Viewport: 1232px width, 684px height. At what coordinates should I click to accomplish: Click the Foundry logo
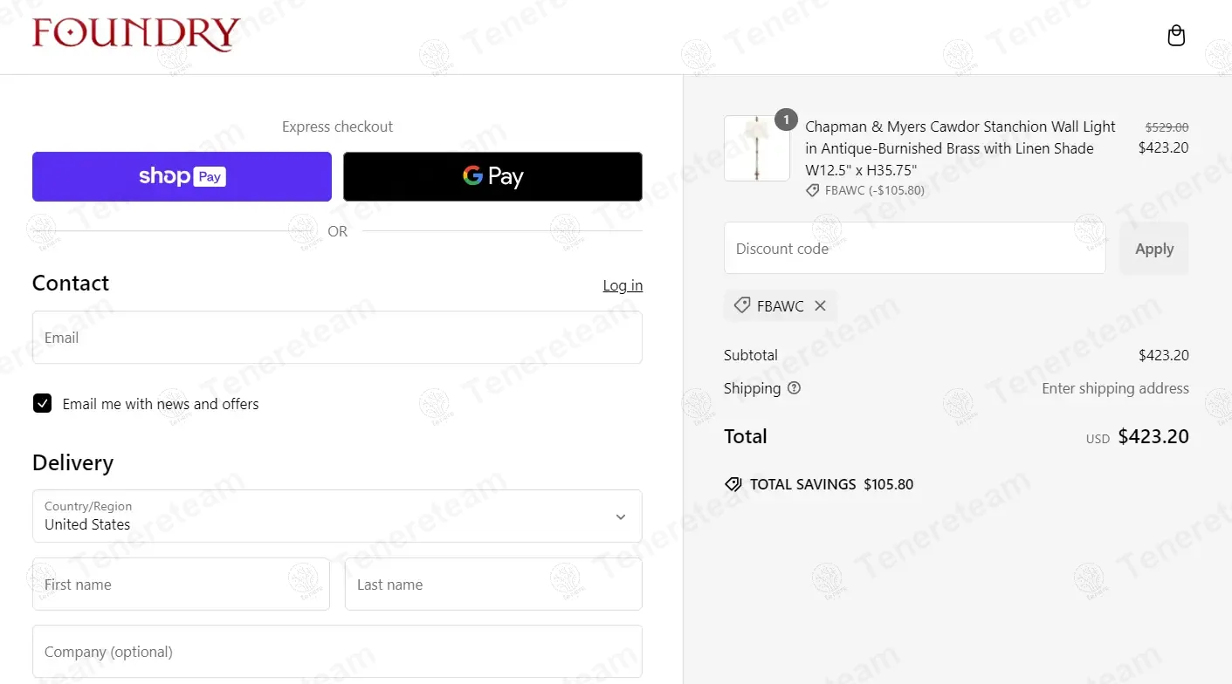pyautogui.click(x=135, y=35)
